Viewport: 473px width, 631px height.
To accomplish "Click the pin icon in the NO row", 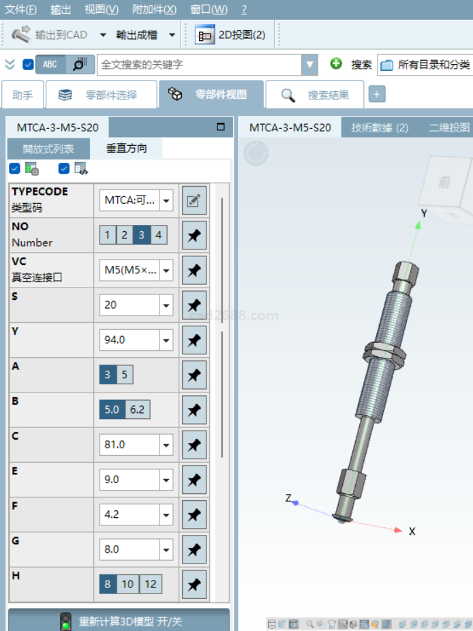I will tap(194, 236).
